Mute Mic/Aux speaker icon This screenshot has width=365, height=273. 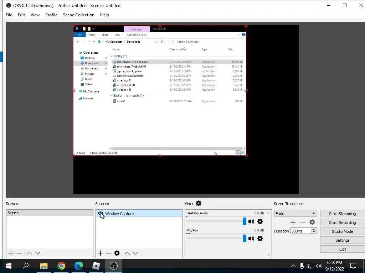[x=251, y=239]
